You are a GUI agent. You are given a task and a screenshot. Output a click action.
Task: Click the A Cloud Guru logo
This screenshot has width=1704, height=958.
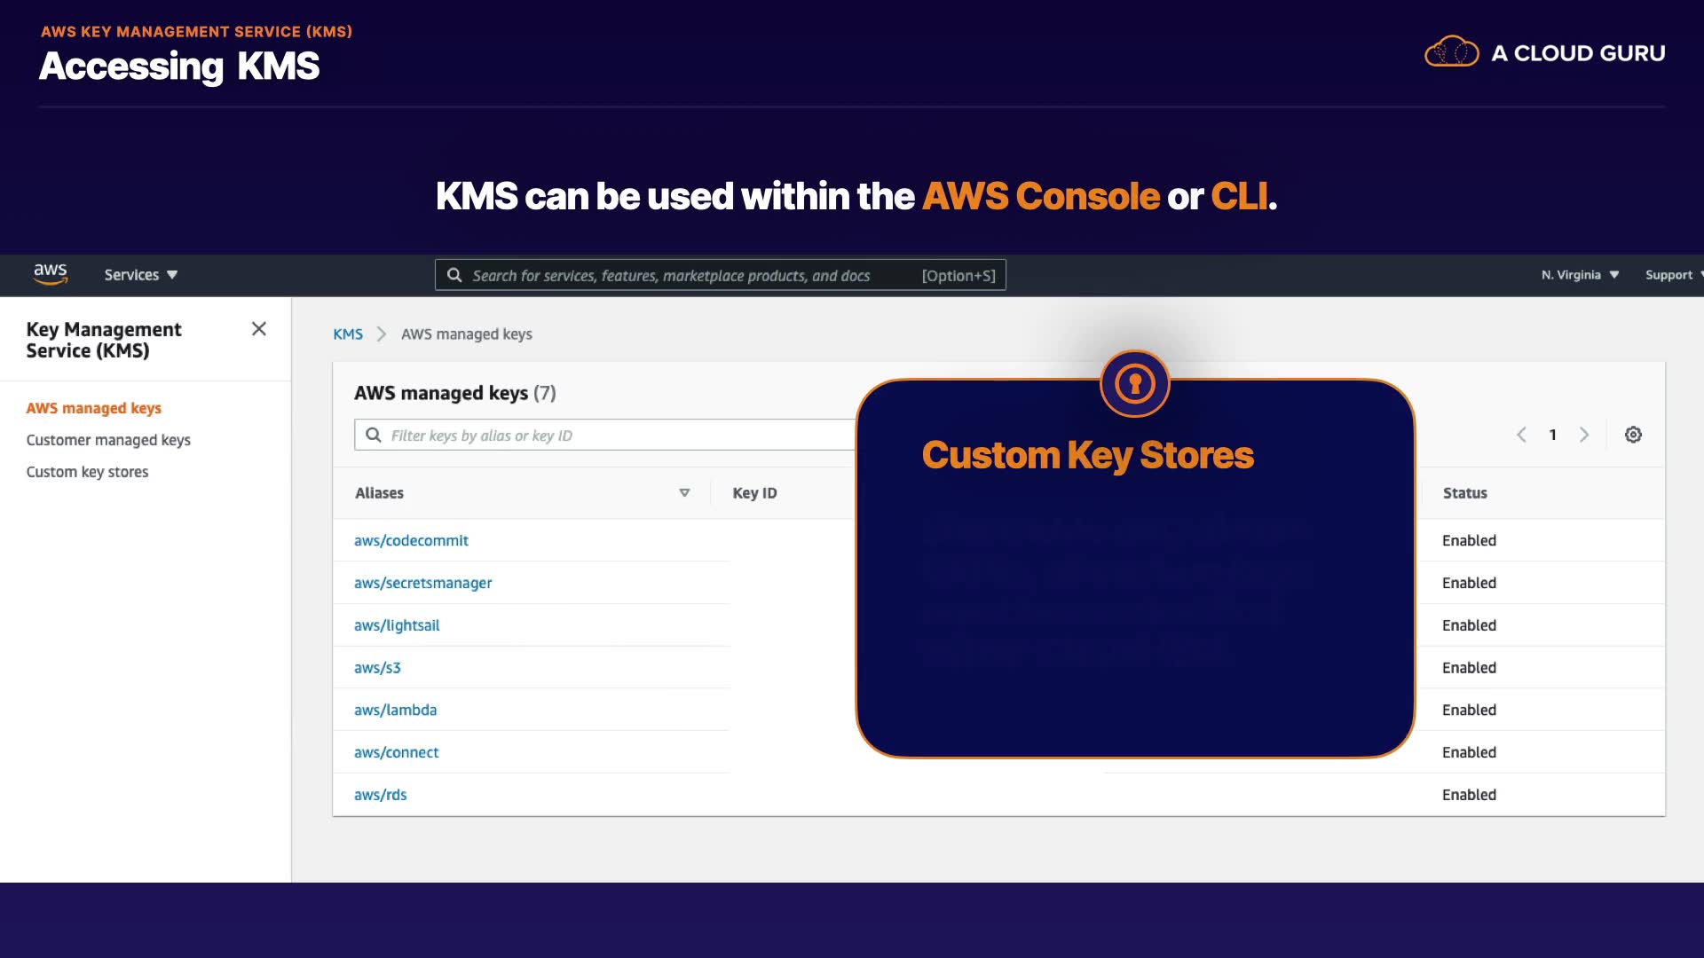coord(1543,53)
